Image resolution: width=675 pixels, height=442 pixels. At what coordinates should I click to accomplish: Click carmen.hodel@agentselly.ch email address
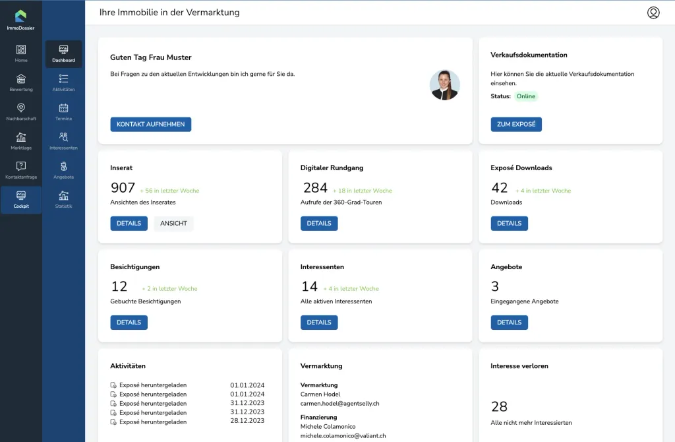[339, 404]
